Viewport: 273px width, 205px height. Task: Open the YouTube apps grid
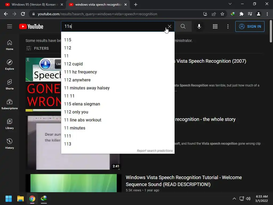pos(215,26)
